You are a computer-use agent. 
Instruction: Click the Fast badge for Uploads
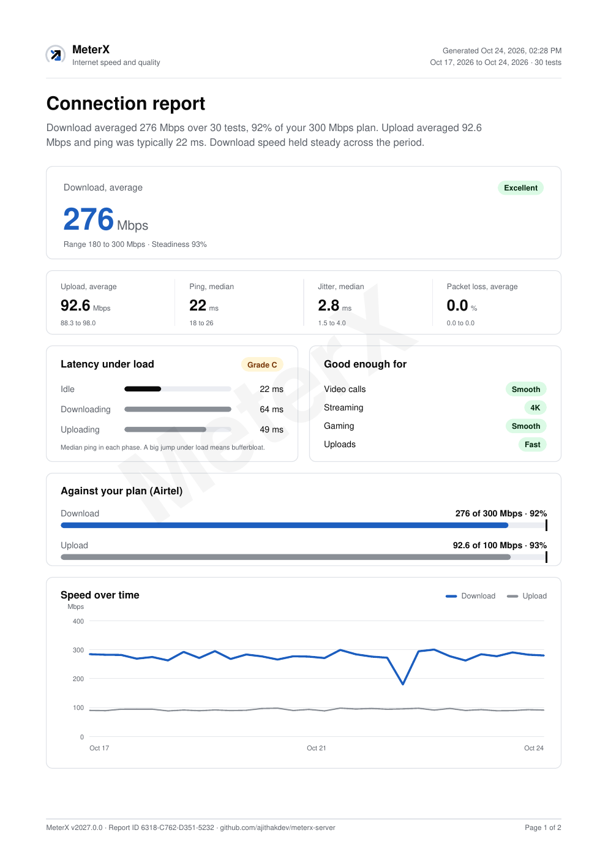coord(533,445)
